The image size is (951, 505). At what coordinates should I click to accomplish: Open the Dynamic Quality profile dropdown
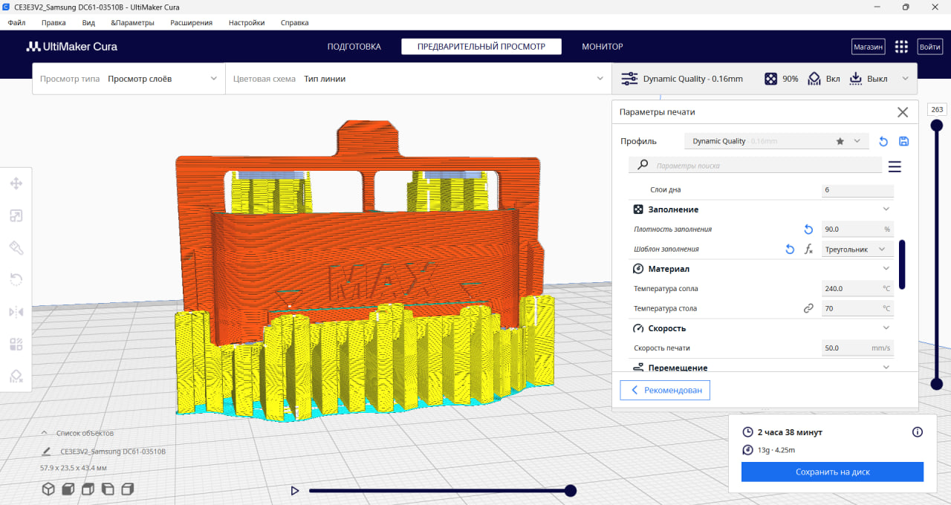(x=776, y=141)
